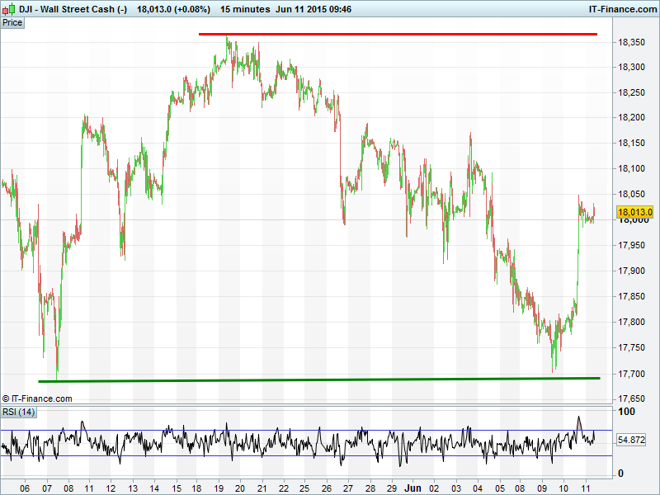Click the Jun month label on time axis
The image size is (660, 495).
pyautogui.click(x=413, y=488)
